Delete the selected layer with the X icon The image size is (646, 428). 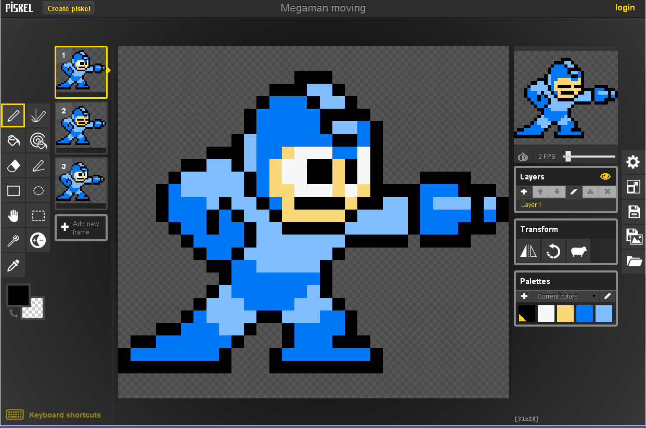607,192
